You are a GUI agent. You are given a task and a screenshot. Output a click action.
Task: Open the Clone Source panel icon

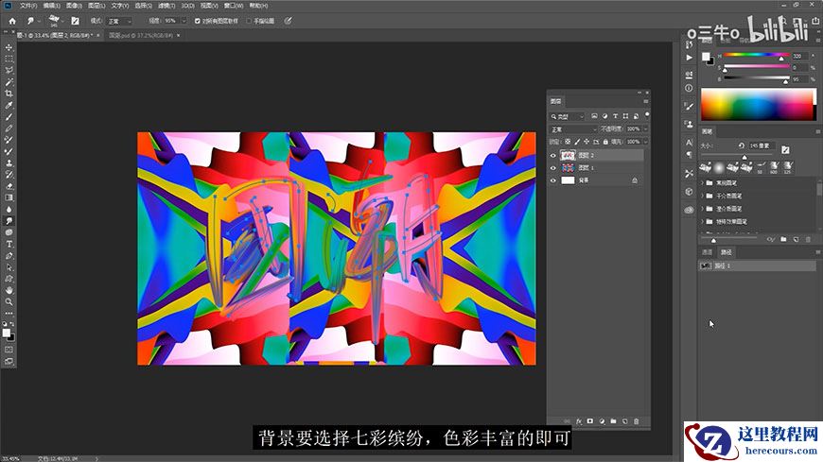[690, 124]
